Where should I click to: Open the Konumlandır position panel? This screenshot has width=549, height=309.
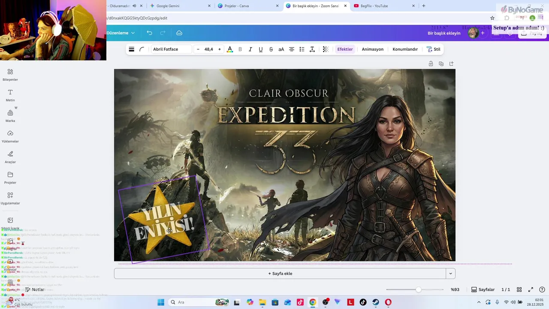405,49
